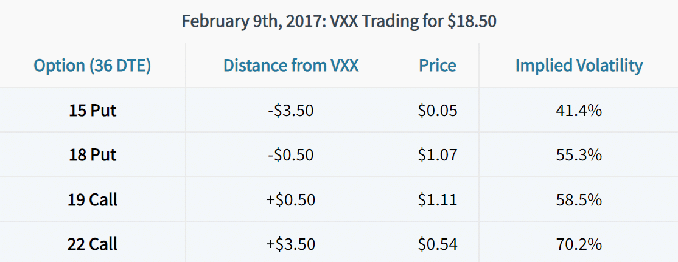Select the -$0.50 distance value
This screenshot has height=262, width=678.
[291, 155]
